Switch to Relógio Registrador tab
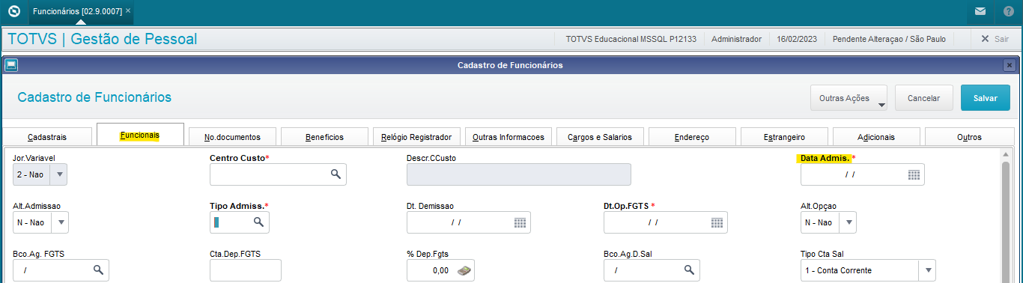1023x283 pixels. (416, 137)
